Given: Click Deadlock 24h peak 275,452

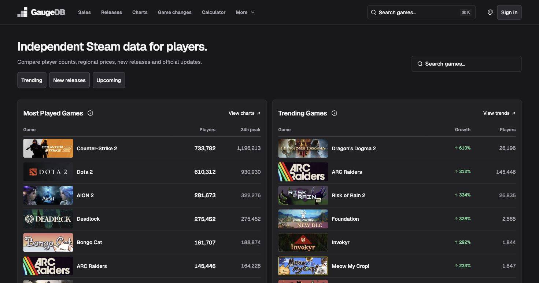Looking at the screenshot, I should (x=251, y=219).
